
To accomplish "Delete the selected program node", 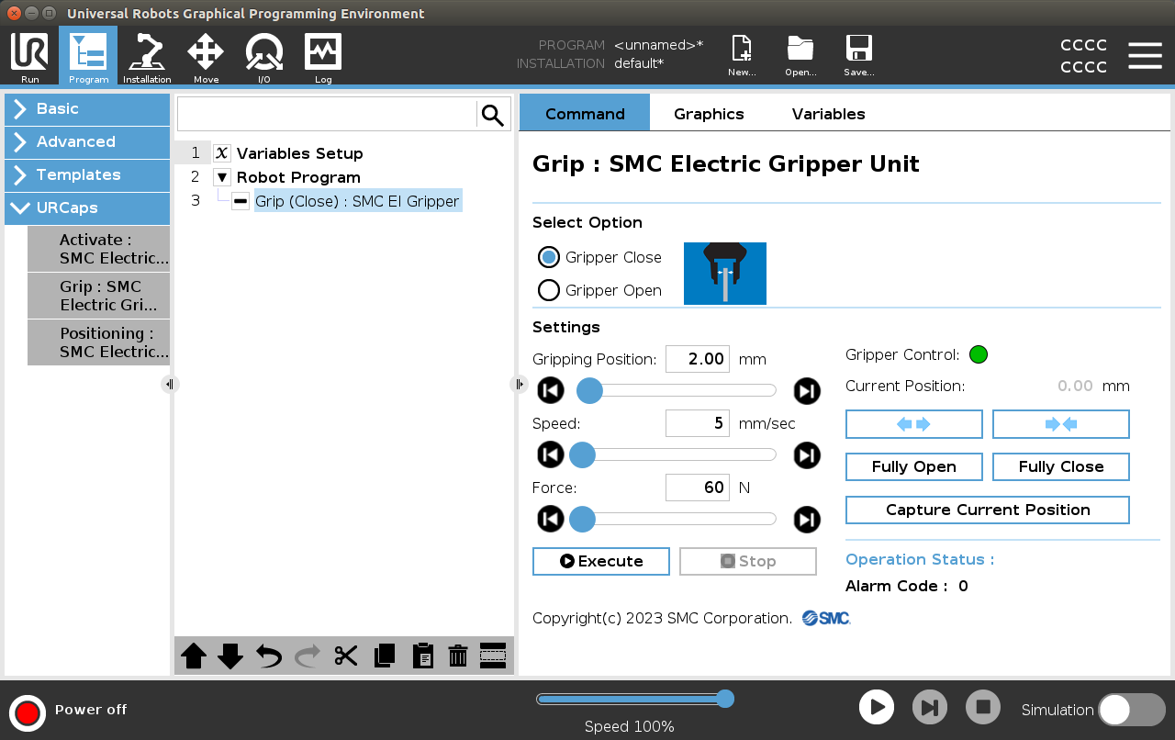I will pos(458,656).
